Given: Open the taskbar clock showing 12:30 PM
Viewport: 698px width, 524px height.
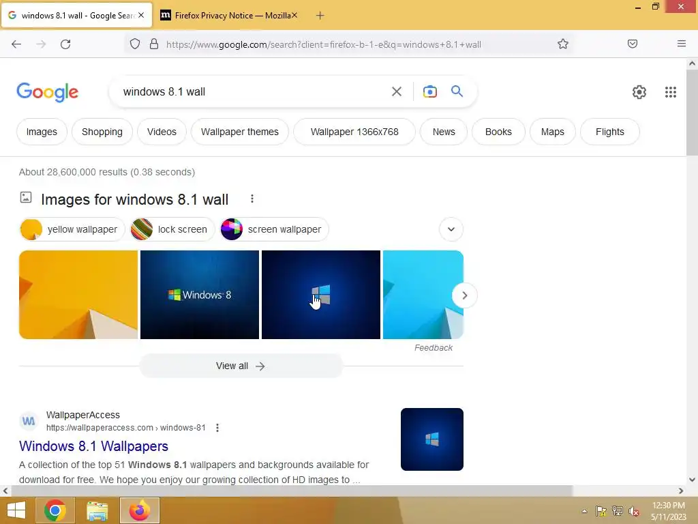Looking at the screenshot, I should pyautogui.click(x=668, y=511).
